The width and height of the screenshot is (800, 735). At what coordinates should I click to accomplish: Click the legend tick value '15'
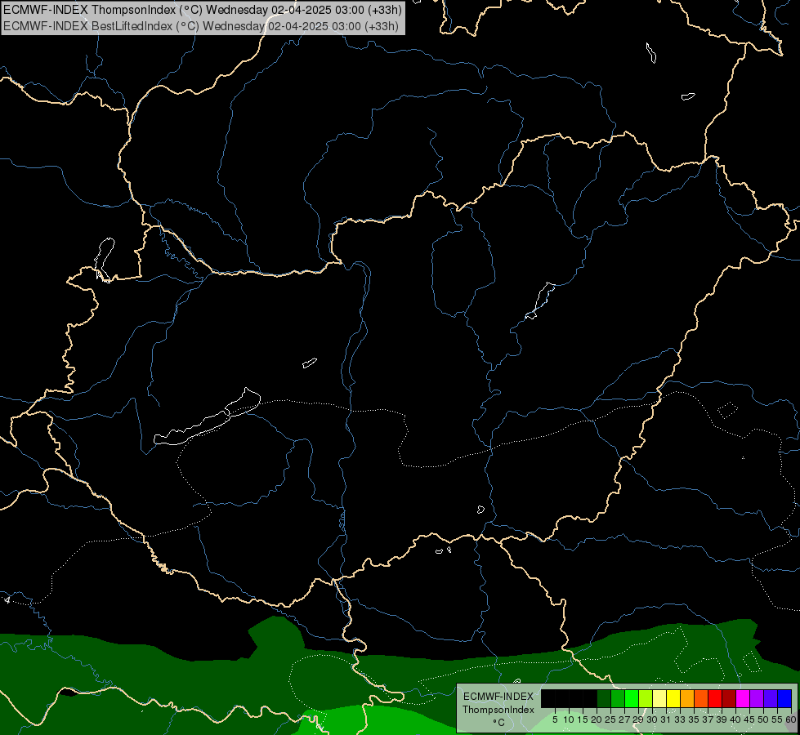tap(583, 719)
